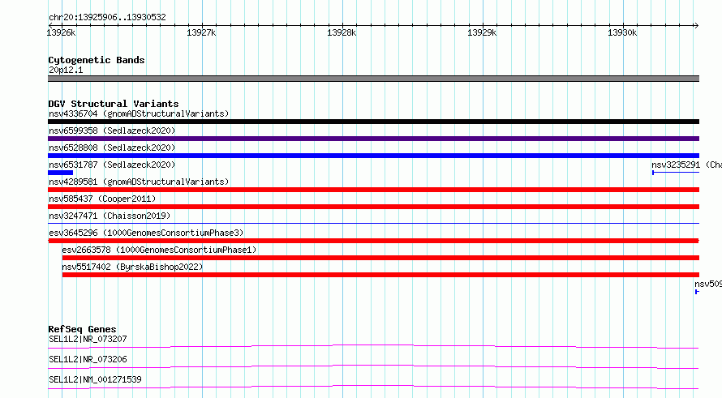Open variant nsv3235291 label
The image size is (722, 398).
pos(686,165)
